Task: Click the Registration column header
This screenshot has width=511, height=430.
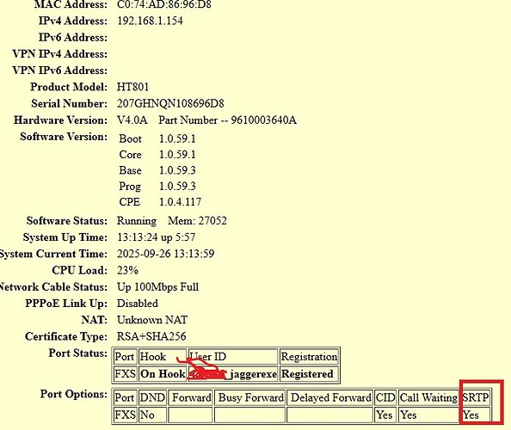Action: coord(309,357)
